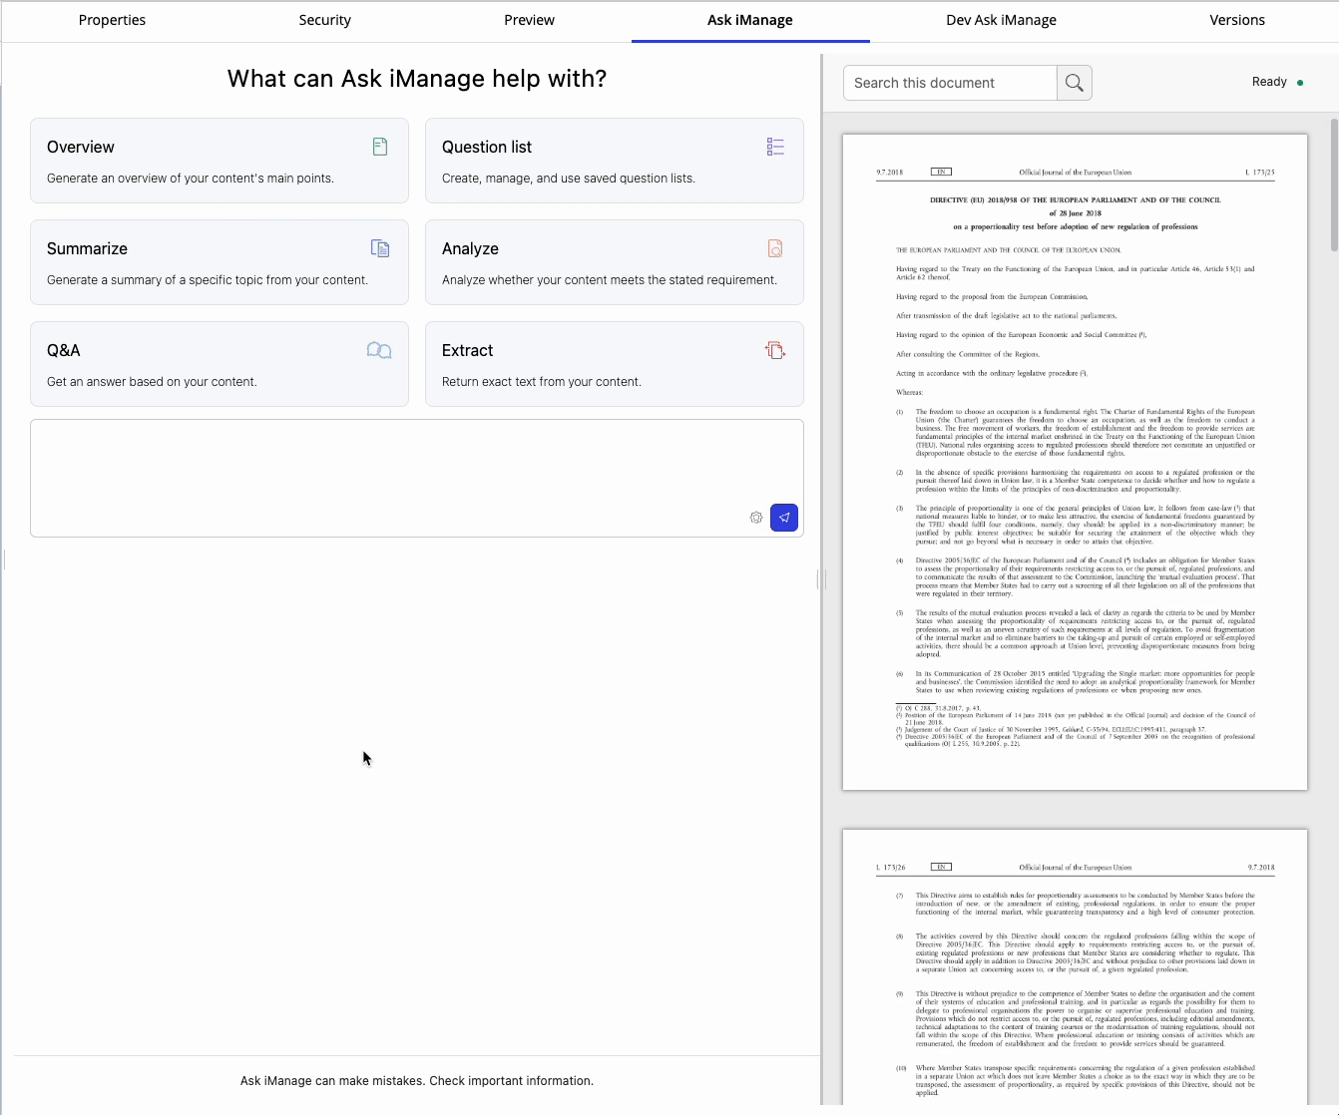Open the Security tab
This screenshot has width=1339, height=1115.
pyautogui.click(x=324, y=20)
